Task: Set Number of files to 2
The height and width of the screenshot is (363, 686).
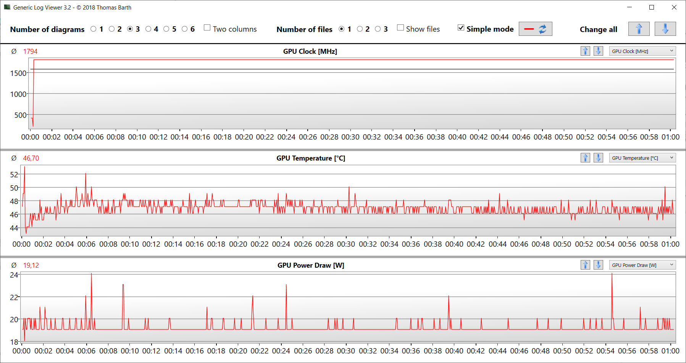Action: tap(360, 29)
